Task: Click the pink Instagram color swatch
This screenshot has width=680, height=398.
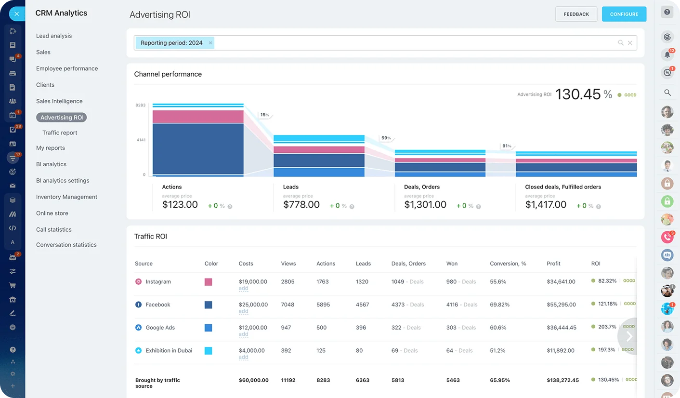Action: click(x=208, y=282)
